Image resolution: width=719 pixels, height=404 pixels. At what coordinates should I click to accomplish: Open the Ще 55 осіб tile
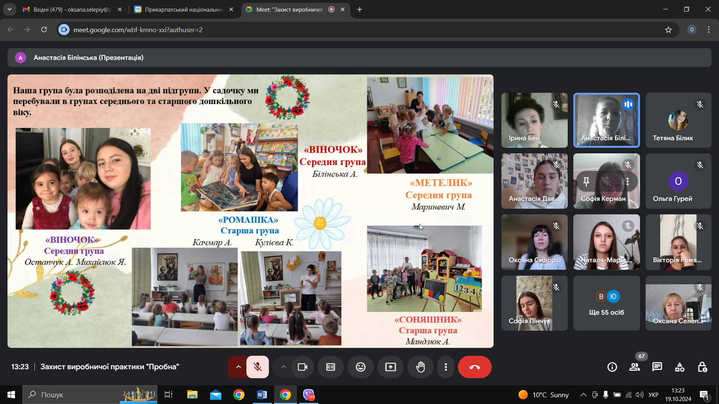pyautogui.click(x=606, y=303)
